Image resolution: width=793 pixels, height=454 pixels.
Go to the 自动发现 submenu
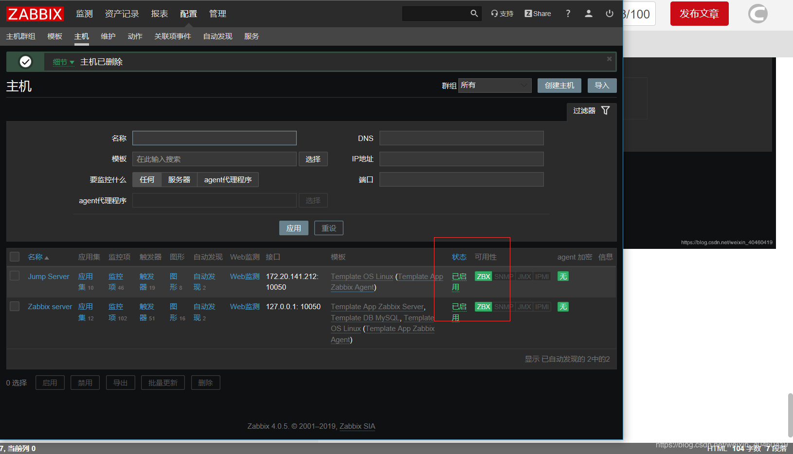217,36
